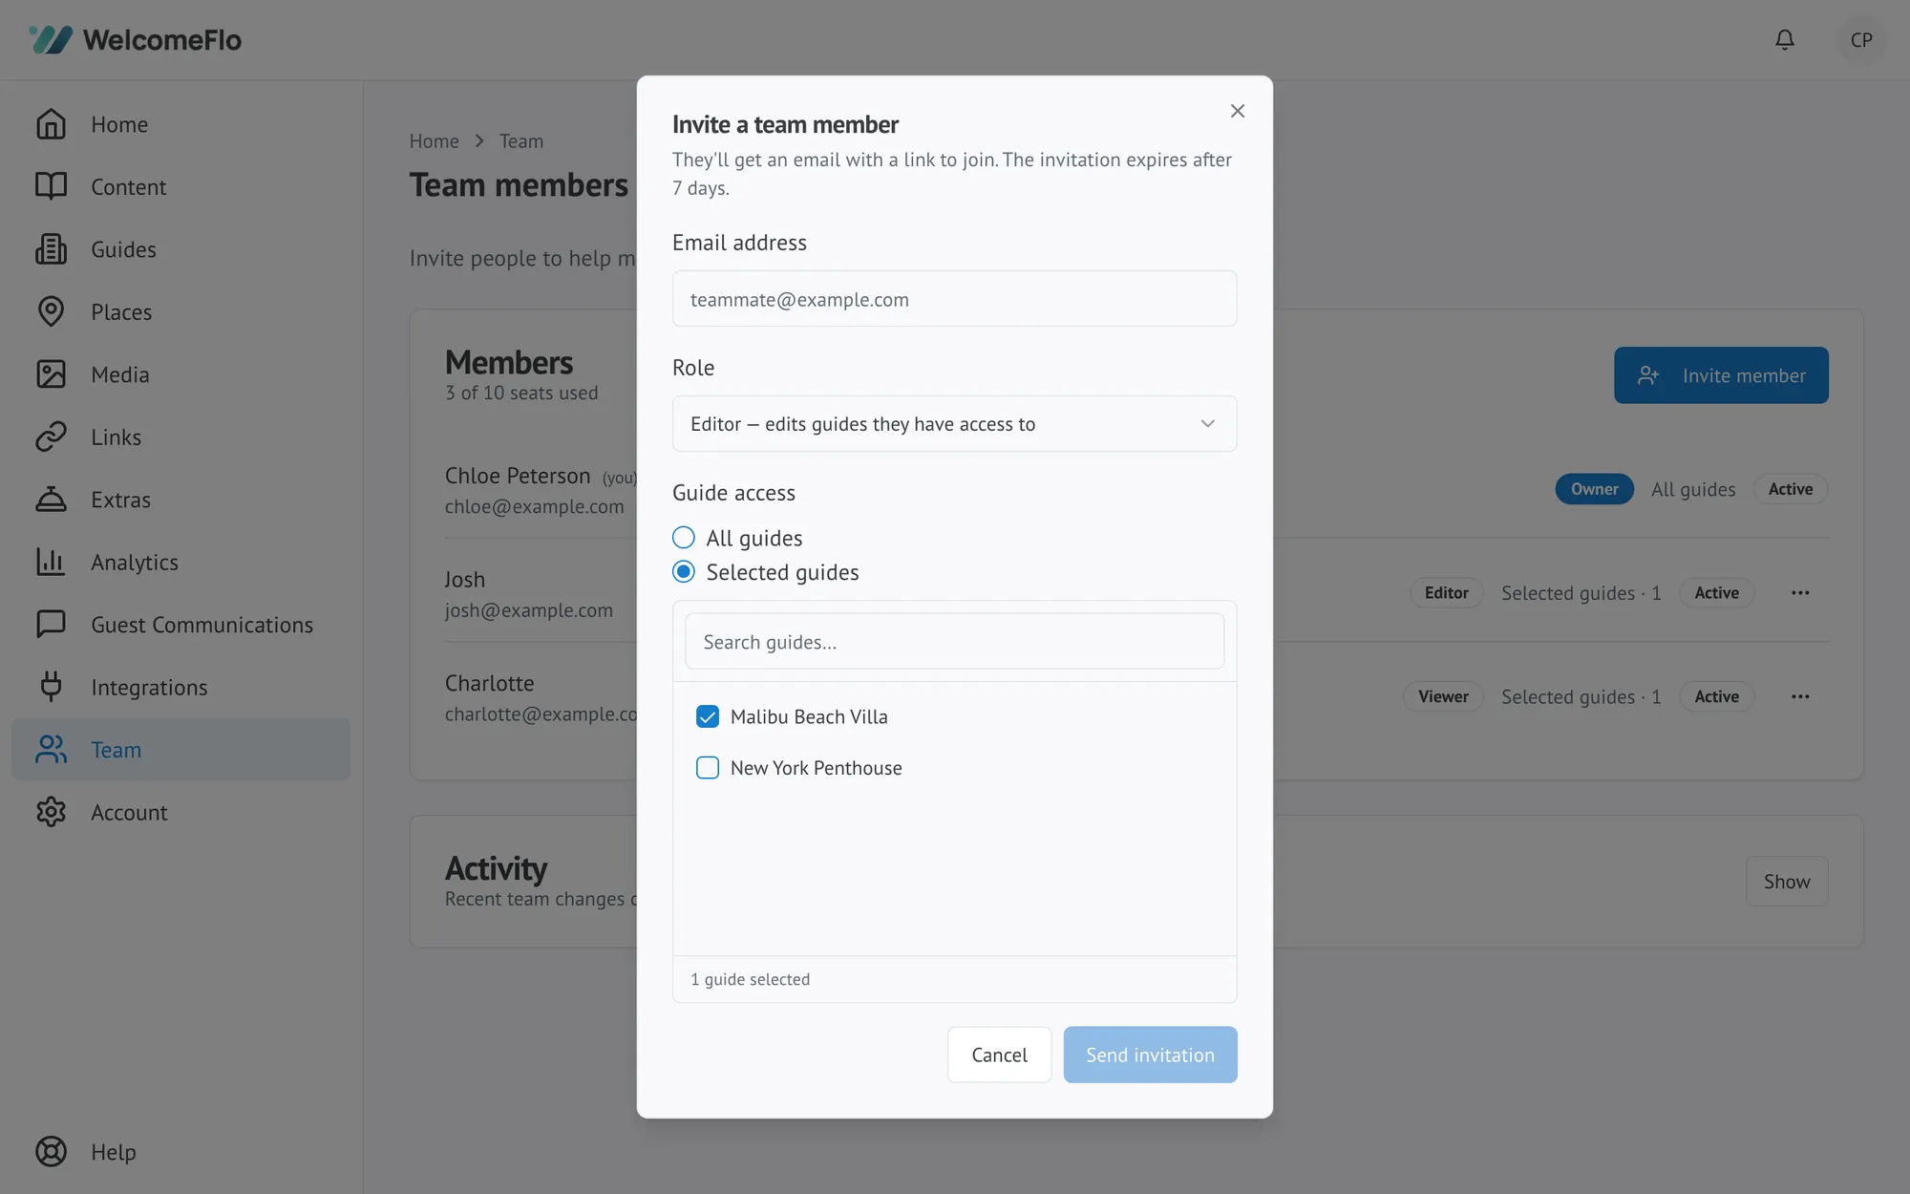Click the Help lifebuoy icon
This screenshot has height=1194, width=1910.
(x=51, y=1151)
